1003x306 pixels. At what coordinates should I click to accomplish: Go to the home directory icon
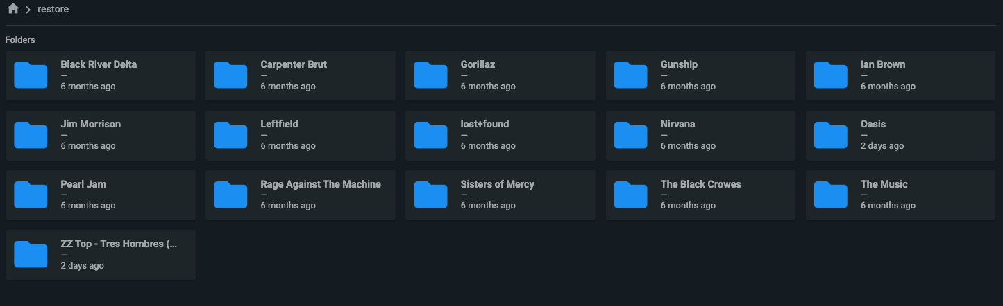click(x=12, y=9)
